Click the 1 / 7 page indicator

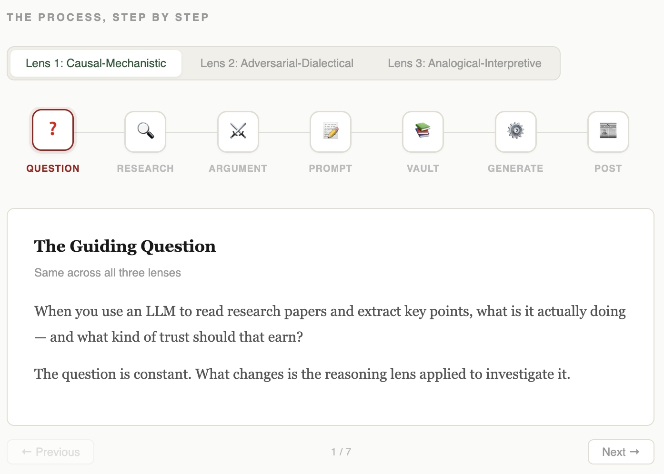341,452
